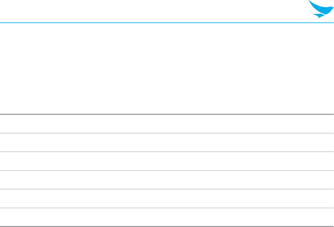Select the third empty table row

tap(167, 161)
